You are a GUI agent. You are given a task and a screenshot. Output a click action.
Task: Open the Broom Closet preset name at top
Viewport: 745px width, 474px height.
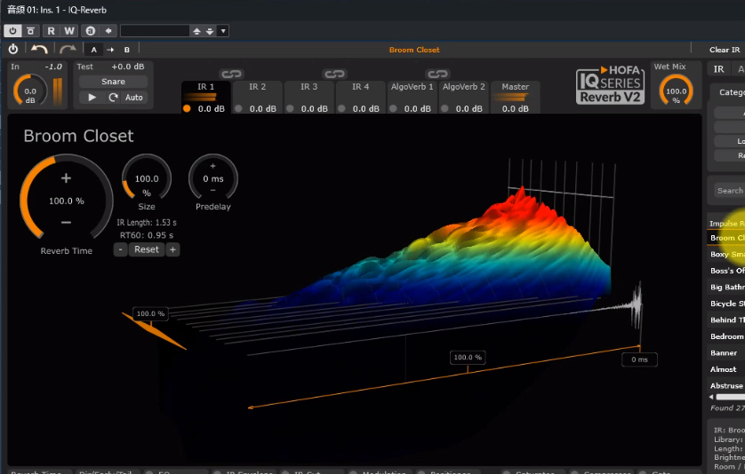[x=414, y=50]
